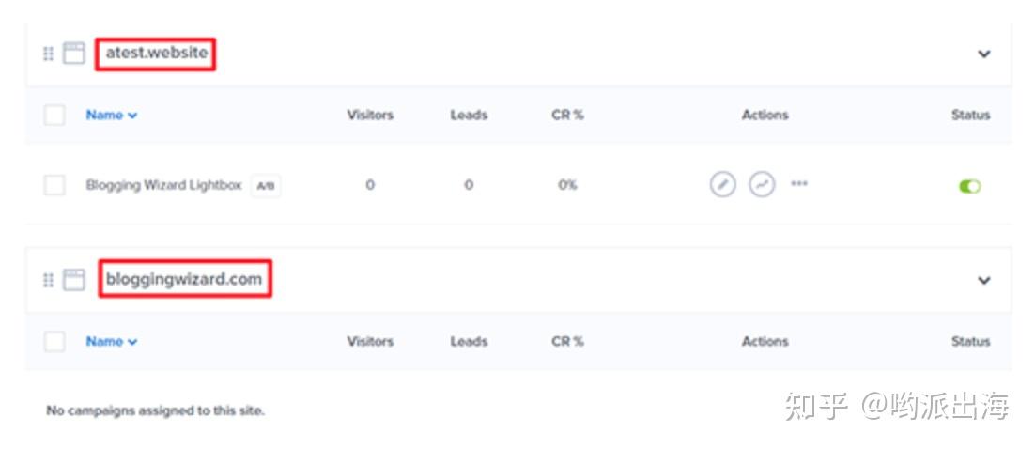
Task: Check the Blogging Wizard Lightbox campaign checkbox
Action: click(54, 186)
